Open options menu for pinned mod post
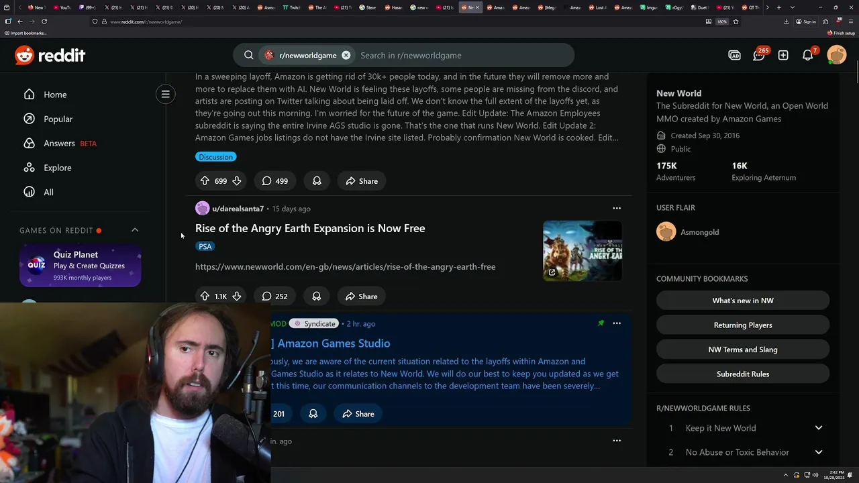Image resolution: width=859 pixels, height=483 pixels. [617, 323]
